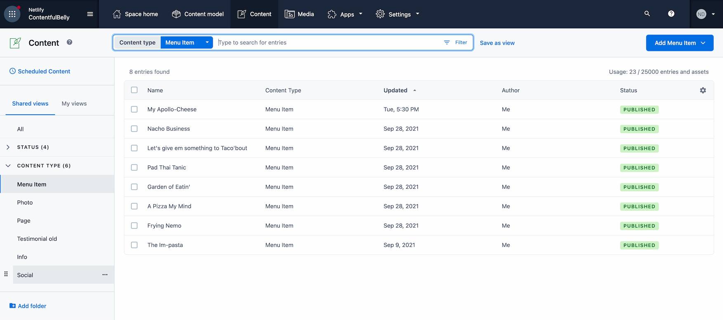The height and width of the screenshot is (320, 723).
Task: Click the search for entries field
Action: [328, 42]
